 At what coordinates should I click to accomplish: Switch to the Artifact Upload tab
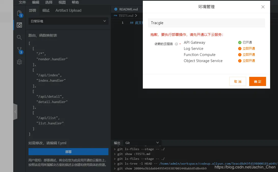pos(68,10)
